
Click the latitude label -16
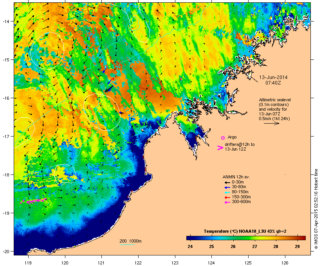(x=5, y=98)
